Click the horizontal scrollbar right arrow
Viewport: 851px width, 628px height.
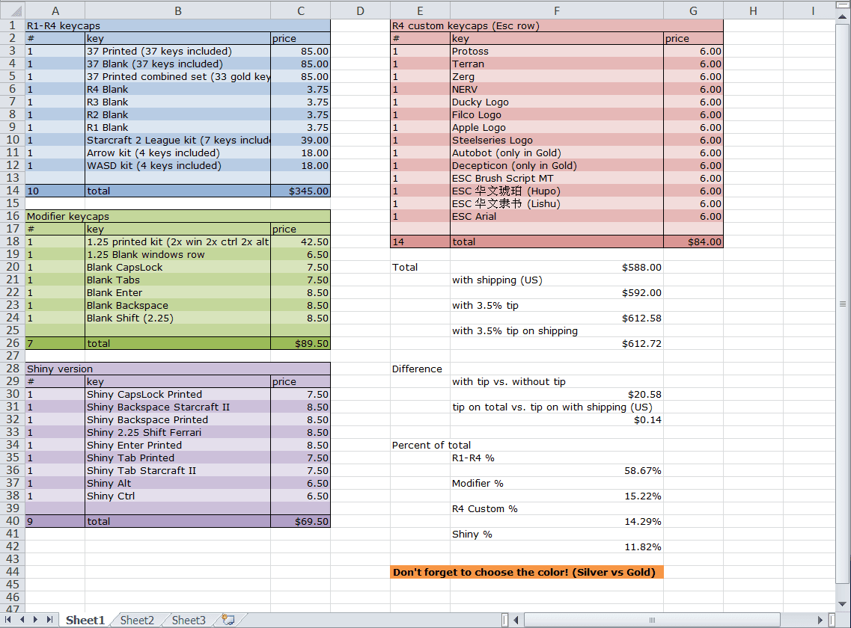click(822, 620)
